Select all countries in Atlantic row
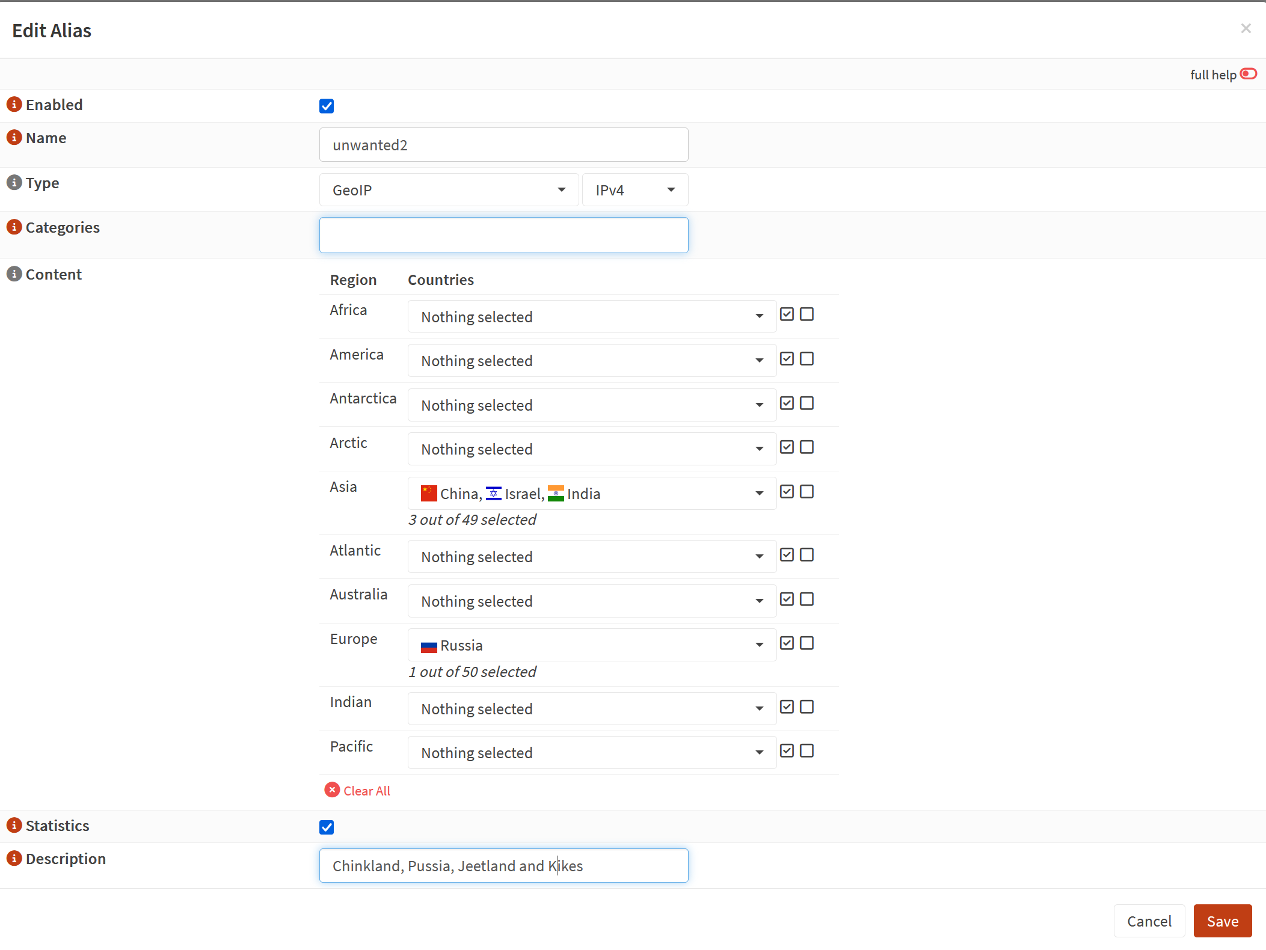The image size is (1266, 950). click(x=787, y=555)
